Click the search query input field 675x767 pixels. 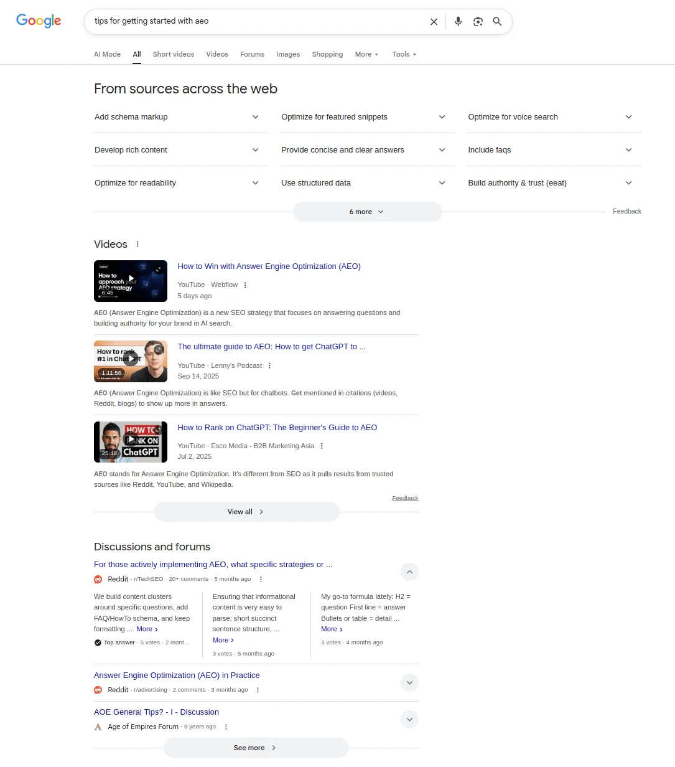click(258, 21)
